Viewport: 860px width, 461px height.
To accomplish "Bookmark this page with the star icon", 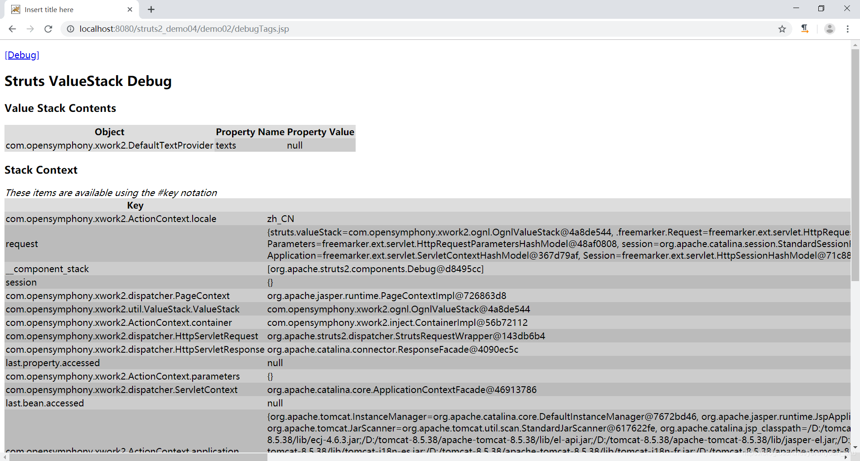I will pyautogui.click(x=782, y=29).
